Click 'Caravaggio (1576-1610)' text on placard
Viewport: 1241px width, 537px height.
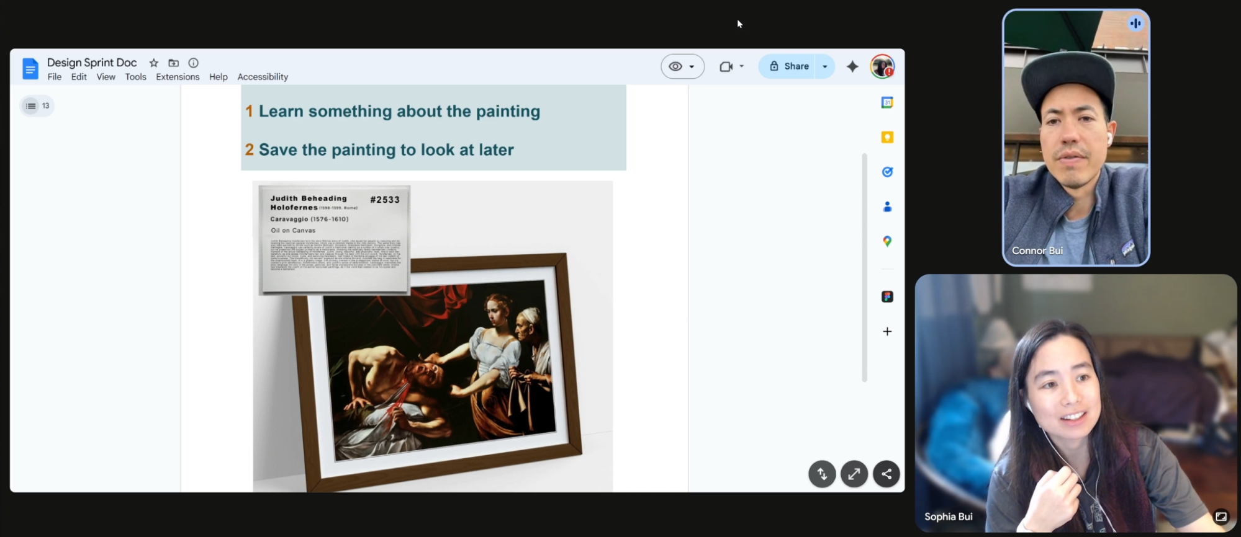pos(309,219)
